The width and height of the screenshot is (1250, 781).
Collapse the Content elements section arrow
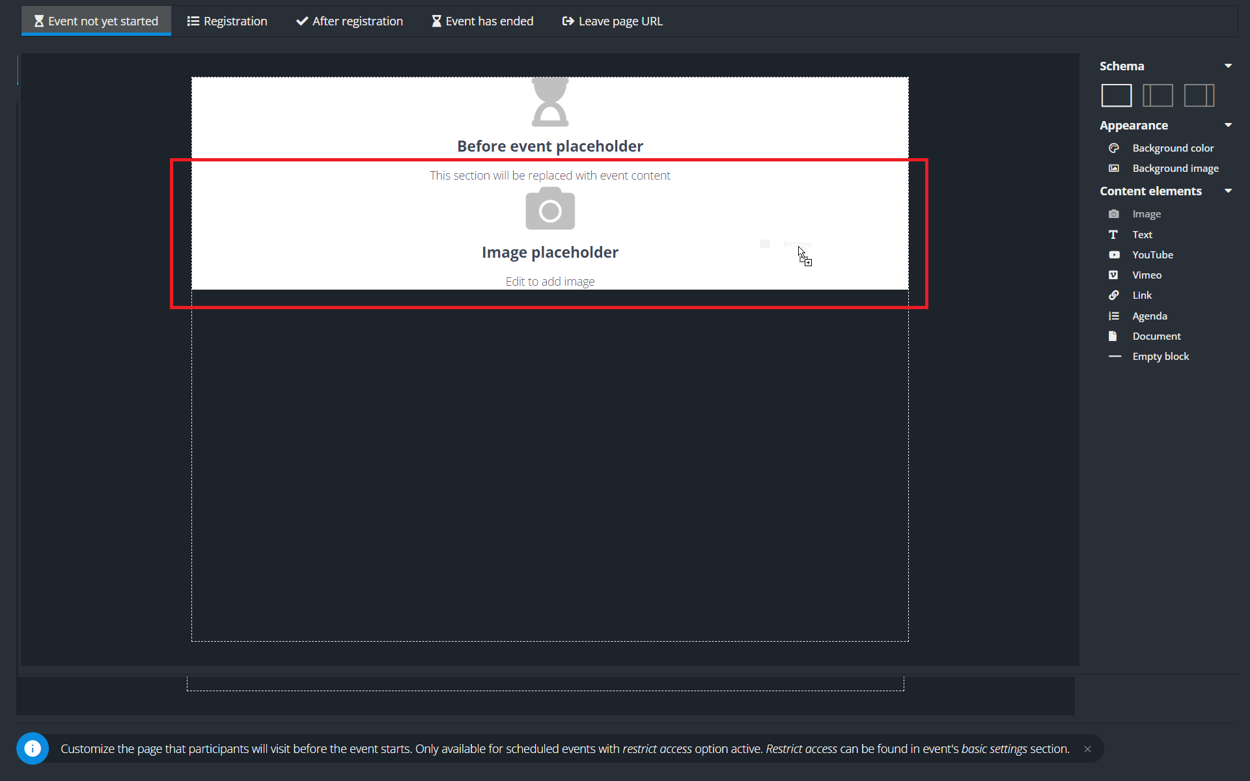click(x=1228, y=191)
